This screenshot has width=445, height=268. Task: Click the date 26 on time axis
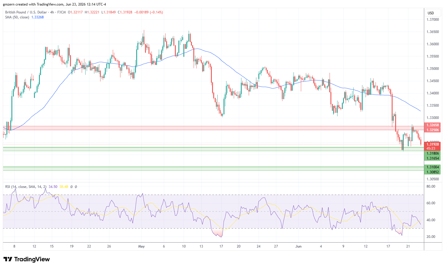click(x=109, y=246)
